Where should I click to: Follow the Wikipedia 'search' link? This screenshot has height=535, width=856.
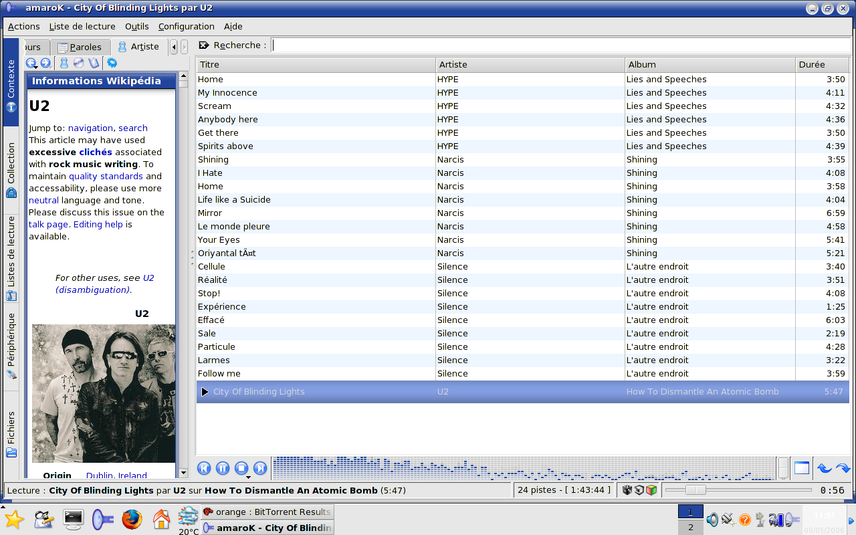(133, 128)
